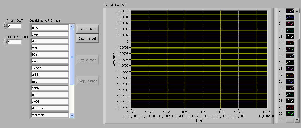Click plot 23 legend line icon
The width and height of the screenshot is (301, 128).
tap(290, 113)
